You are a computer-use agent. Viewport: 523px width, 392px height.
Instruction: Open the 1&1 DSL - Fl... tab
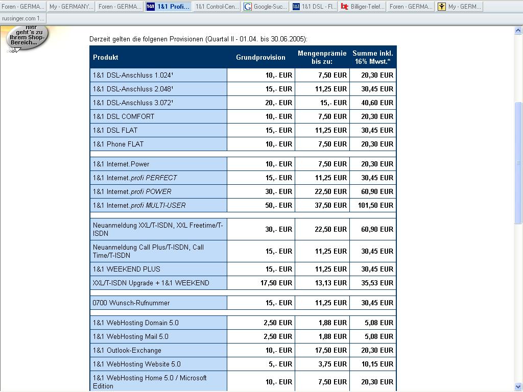coord(314,6)
